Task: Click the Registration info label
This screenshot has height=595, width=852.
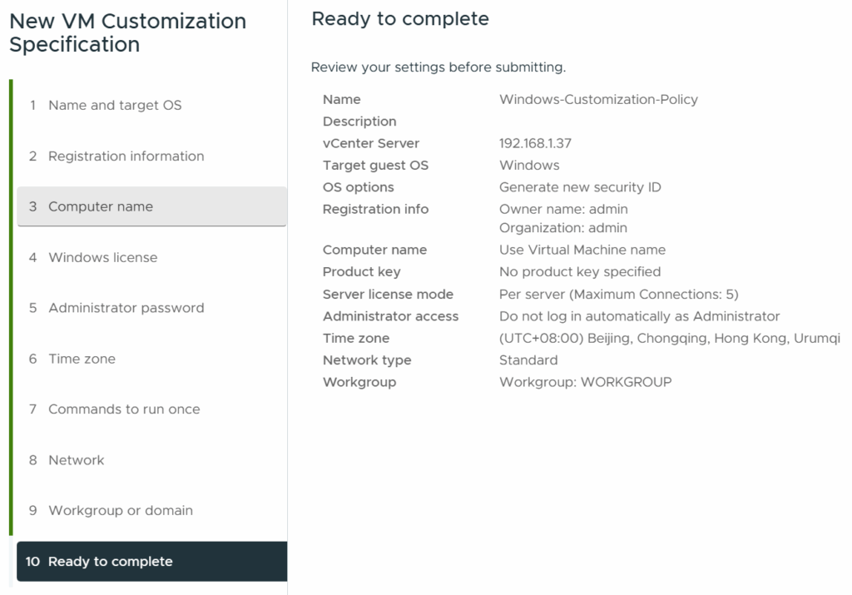Action: coord(375,209)
